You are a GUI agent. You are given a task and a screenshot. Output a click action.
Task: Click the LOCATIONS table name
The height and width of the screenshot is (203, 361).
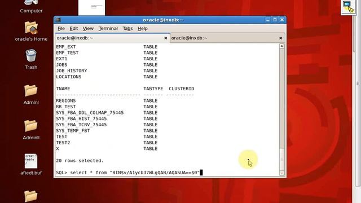(x=69, y=77)
